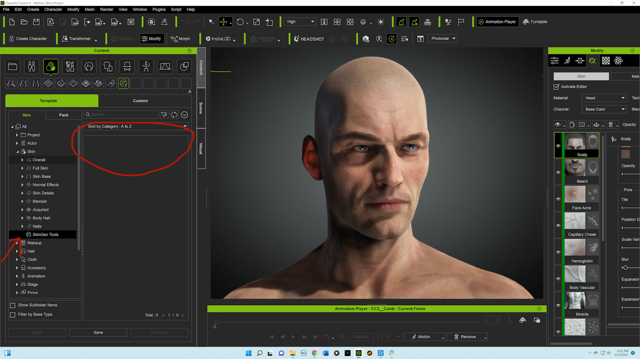Select the SkinGen Tools subcategory icon

click(124, 83)
